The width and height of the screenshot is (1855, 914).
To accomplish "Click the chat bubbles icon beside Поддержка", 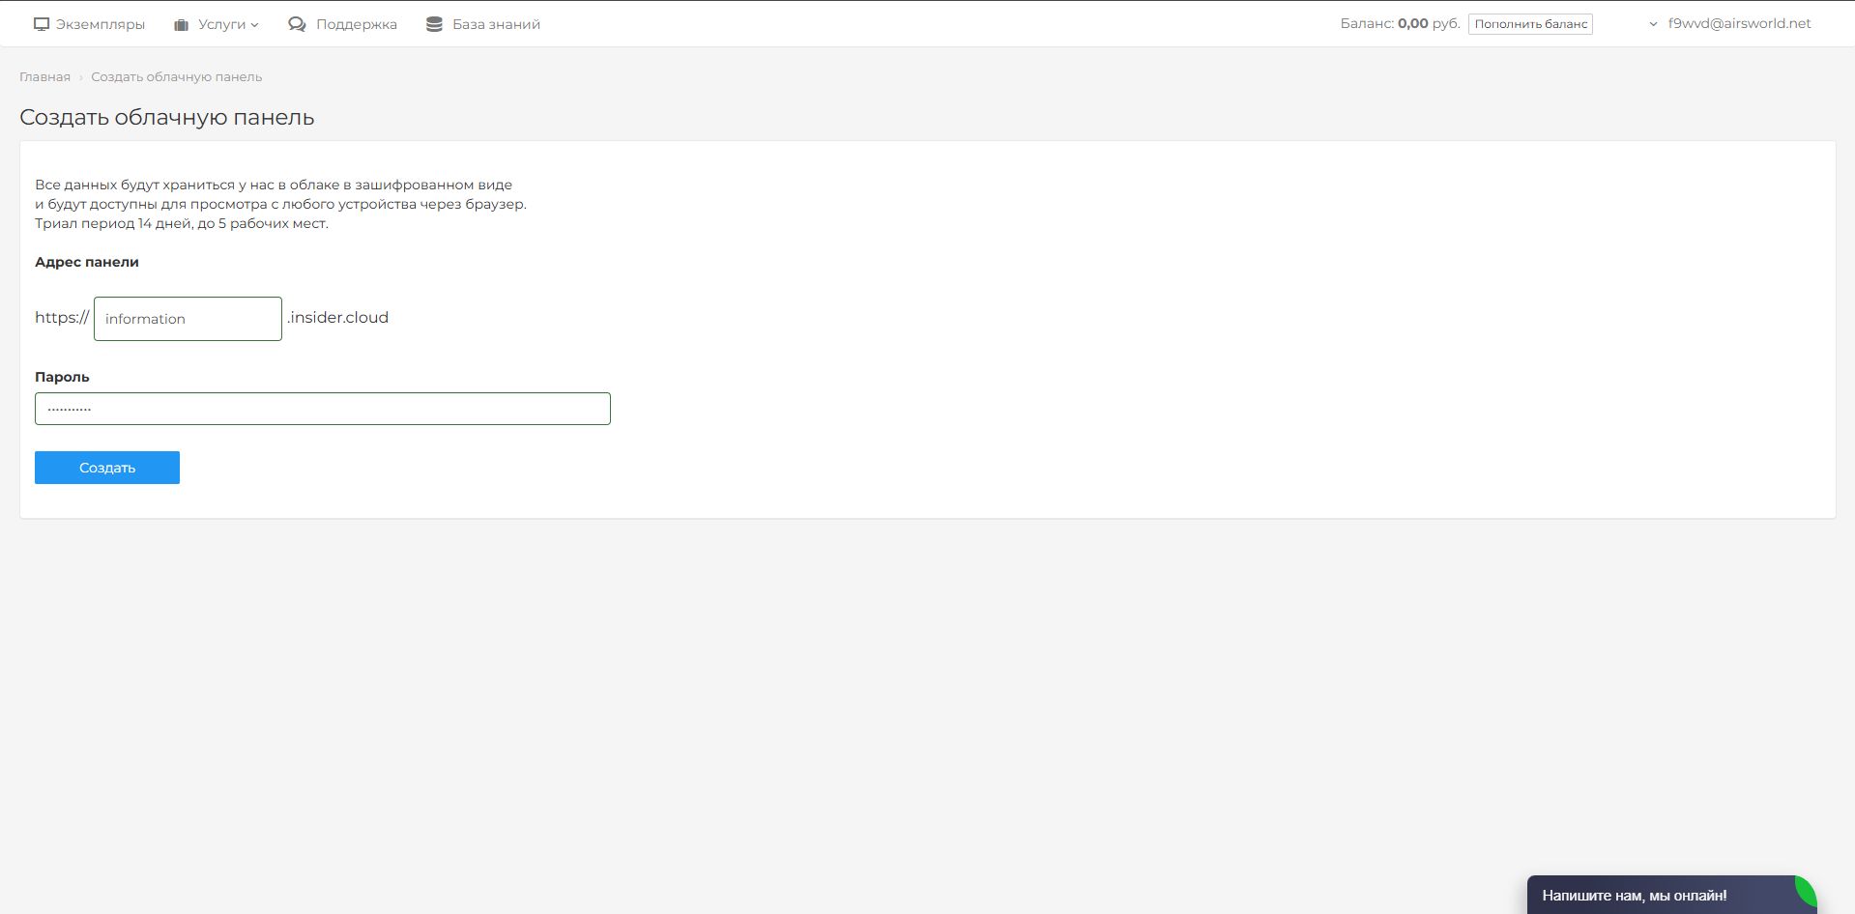I will 297,24.
